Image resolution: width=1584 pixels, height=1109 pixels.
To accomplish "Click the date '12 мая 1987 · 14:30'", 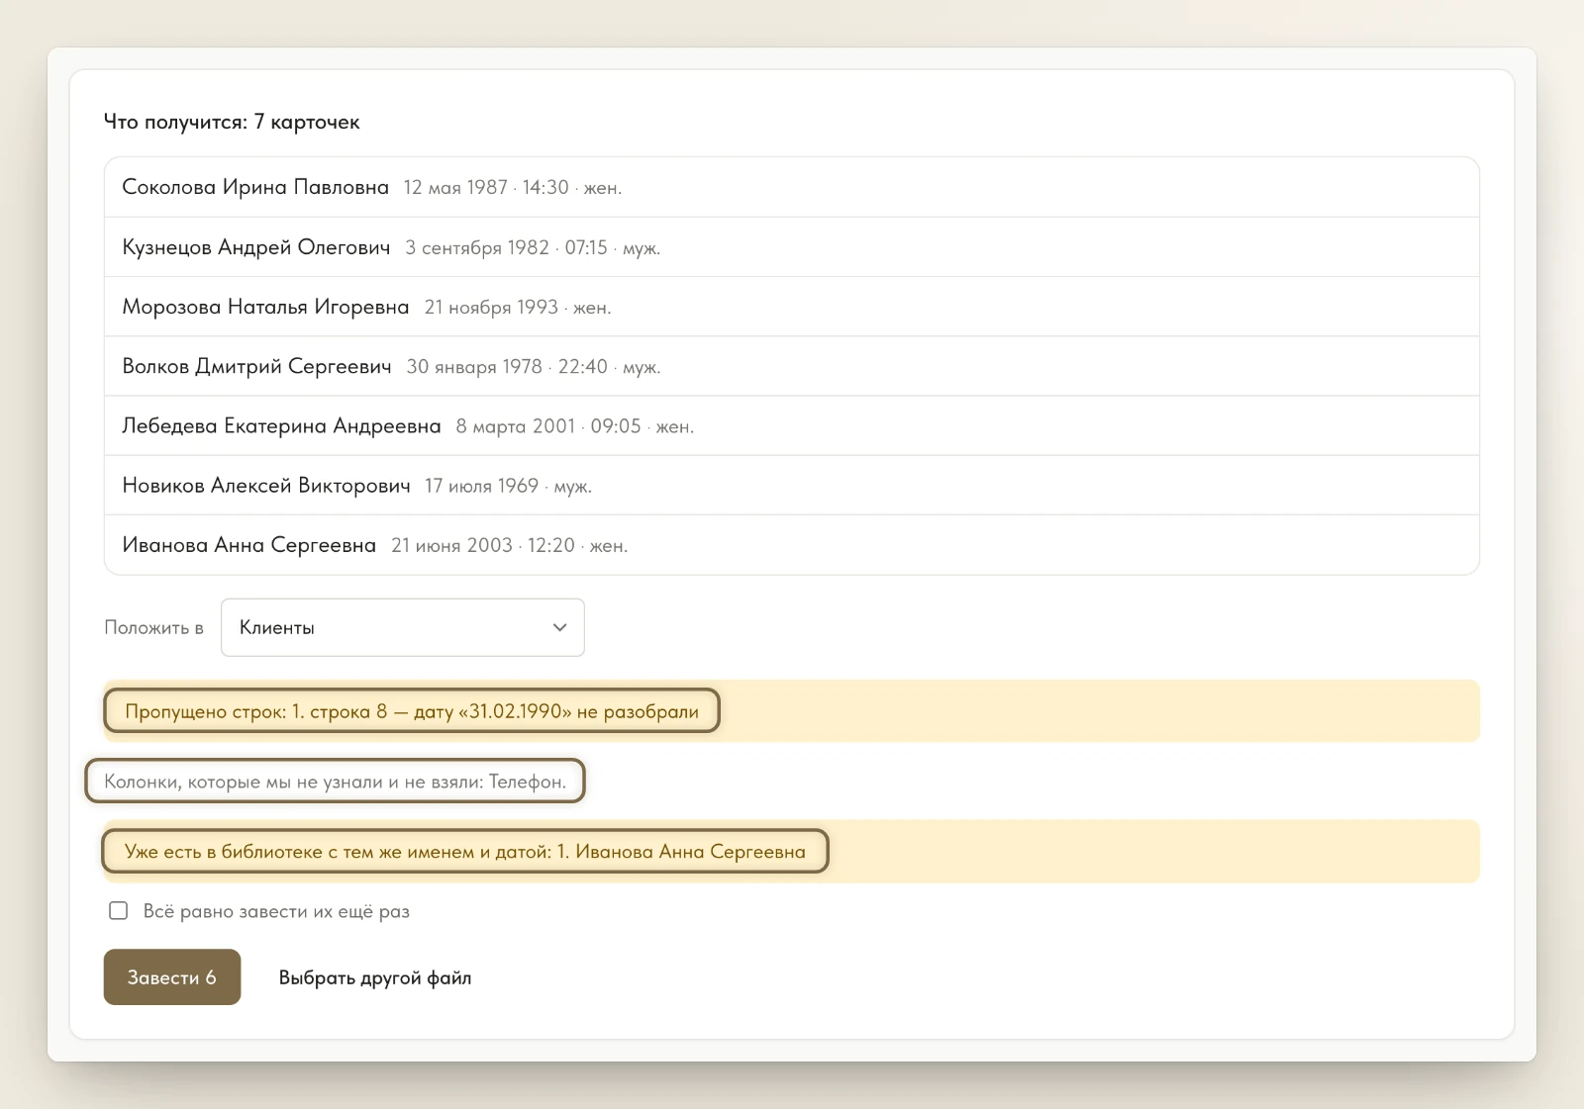I will pos(486,187).
